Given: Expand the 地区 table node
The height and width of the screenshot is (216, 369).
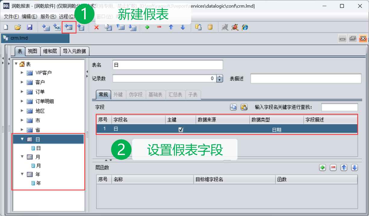Looking at the screenshot, I should pos(22,111).
